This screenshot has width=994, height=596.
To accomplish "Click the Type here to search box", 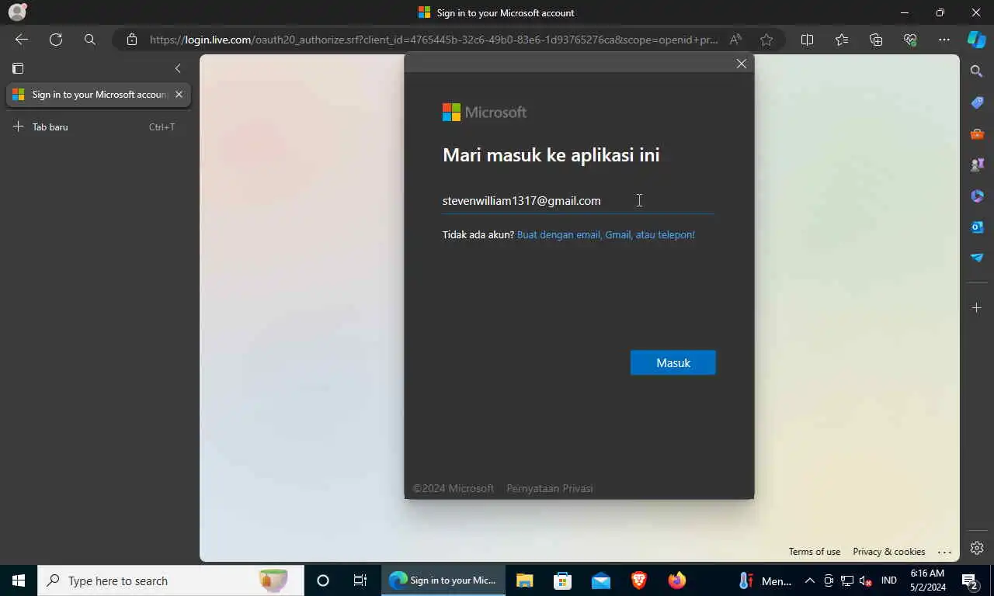I will point(171,580).
